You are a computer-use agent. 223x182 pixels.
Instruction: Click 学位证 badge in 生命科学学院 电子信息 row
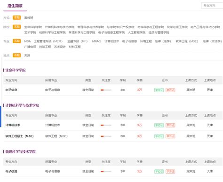coord(159,90)
